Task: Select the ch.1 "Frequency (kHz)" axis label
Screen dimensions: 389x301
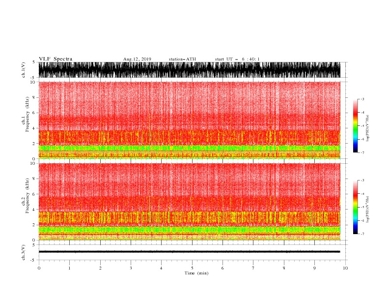Action: [28, 115]
